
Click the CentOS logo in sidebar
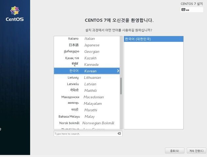click(x=15, y=14)
